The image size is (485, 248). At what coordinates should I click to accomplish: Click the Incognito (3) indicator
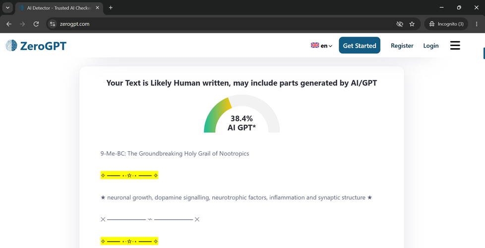(446, 24)
